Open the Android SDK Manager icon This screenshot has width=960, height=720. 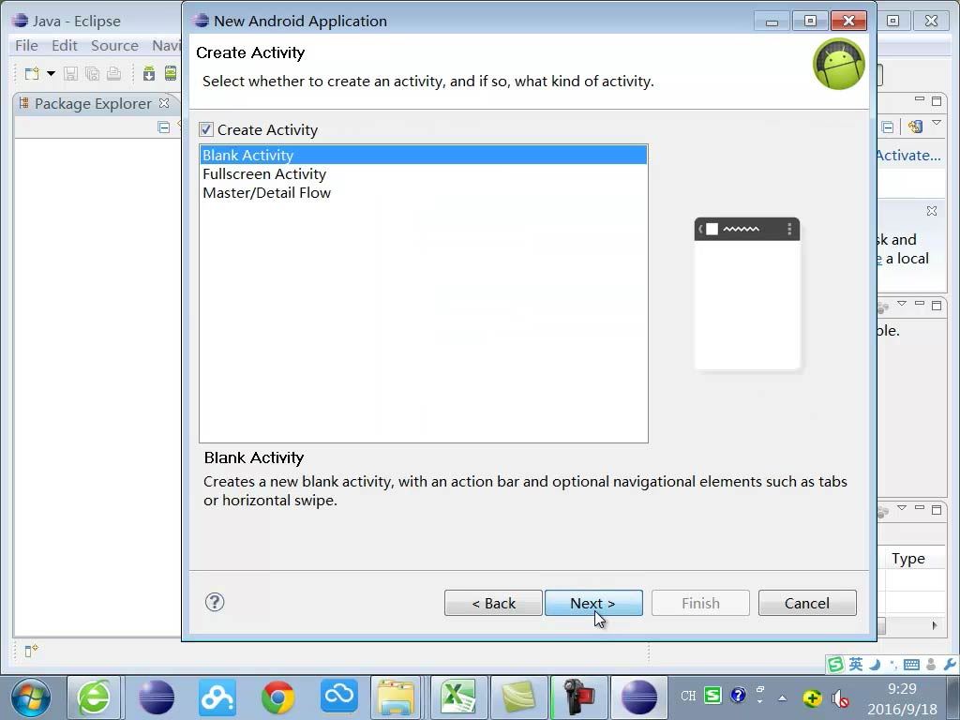click(x=149, y=74)
